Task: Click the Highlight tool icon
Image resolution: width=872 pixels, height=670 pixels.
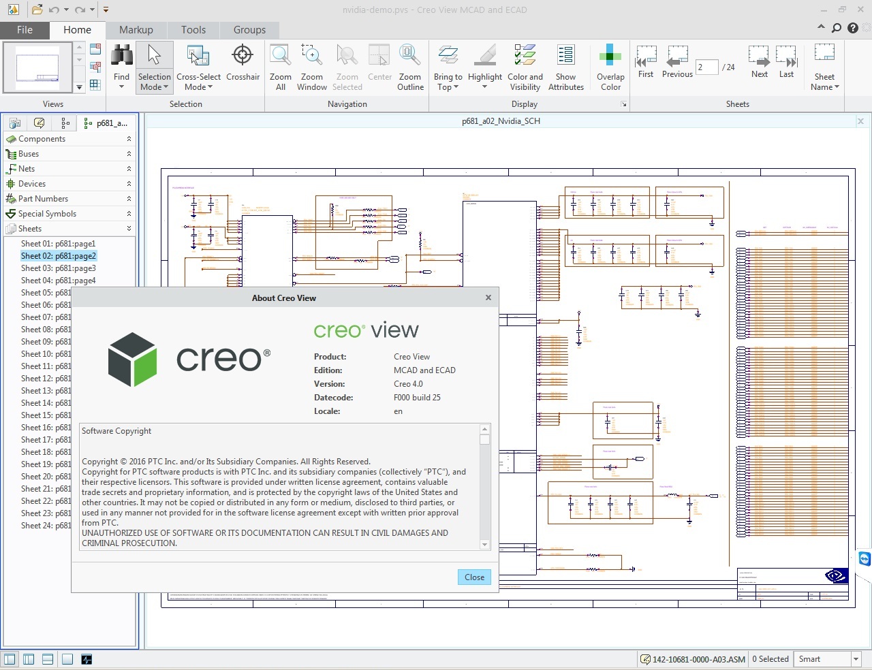Action: pyautogui.click(x=485, y=55)
